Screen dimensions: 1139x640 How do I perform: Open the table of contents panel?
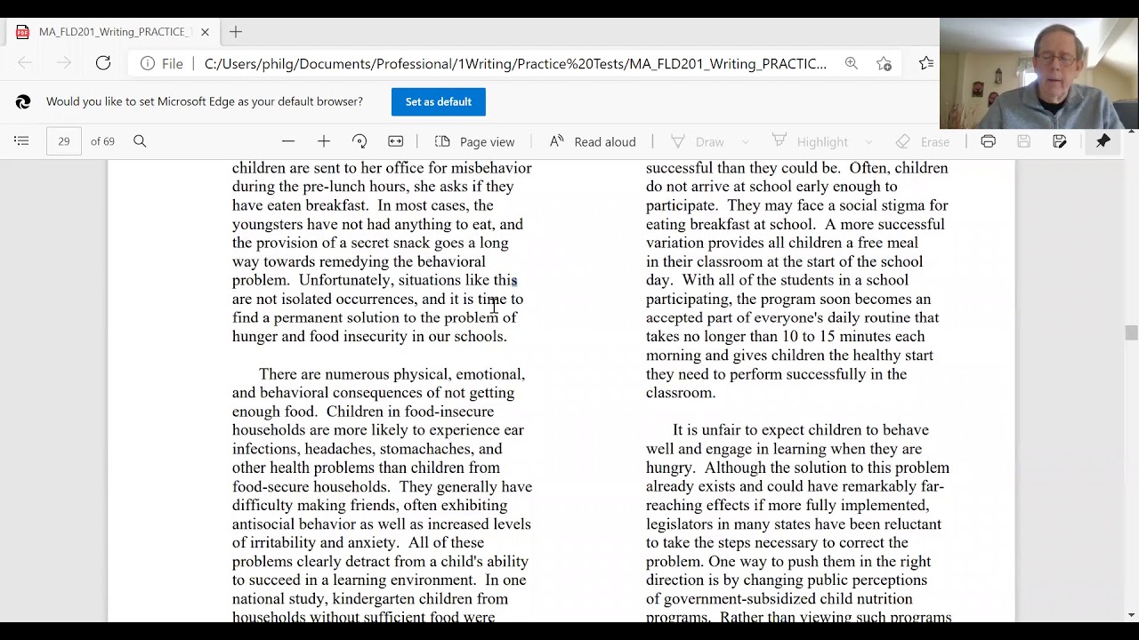pos(21,141)
